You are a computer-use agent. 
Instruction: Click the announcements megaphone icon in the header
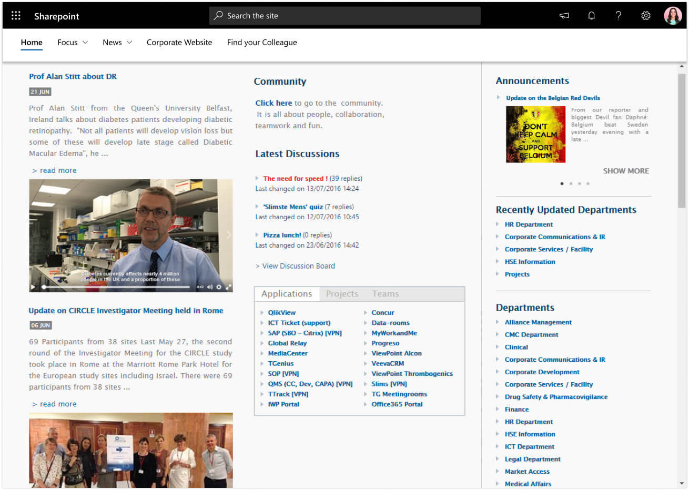tap(564, 16)
